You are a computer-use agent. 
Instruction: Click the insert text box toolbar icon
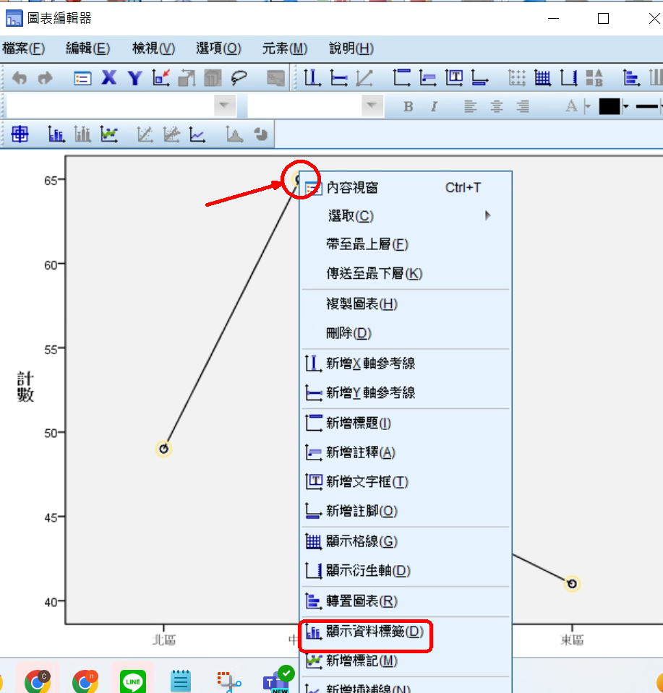point(454,78)
